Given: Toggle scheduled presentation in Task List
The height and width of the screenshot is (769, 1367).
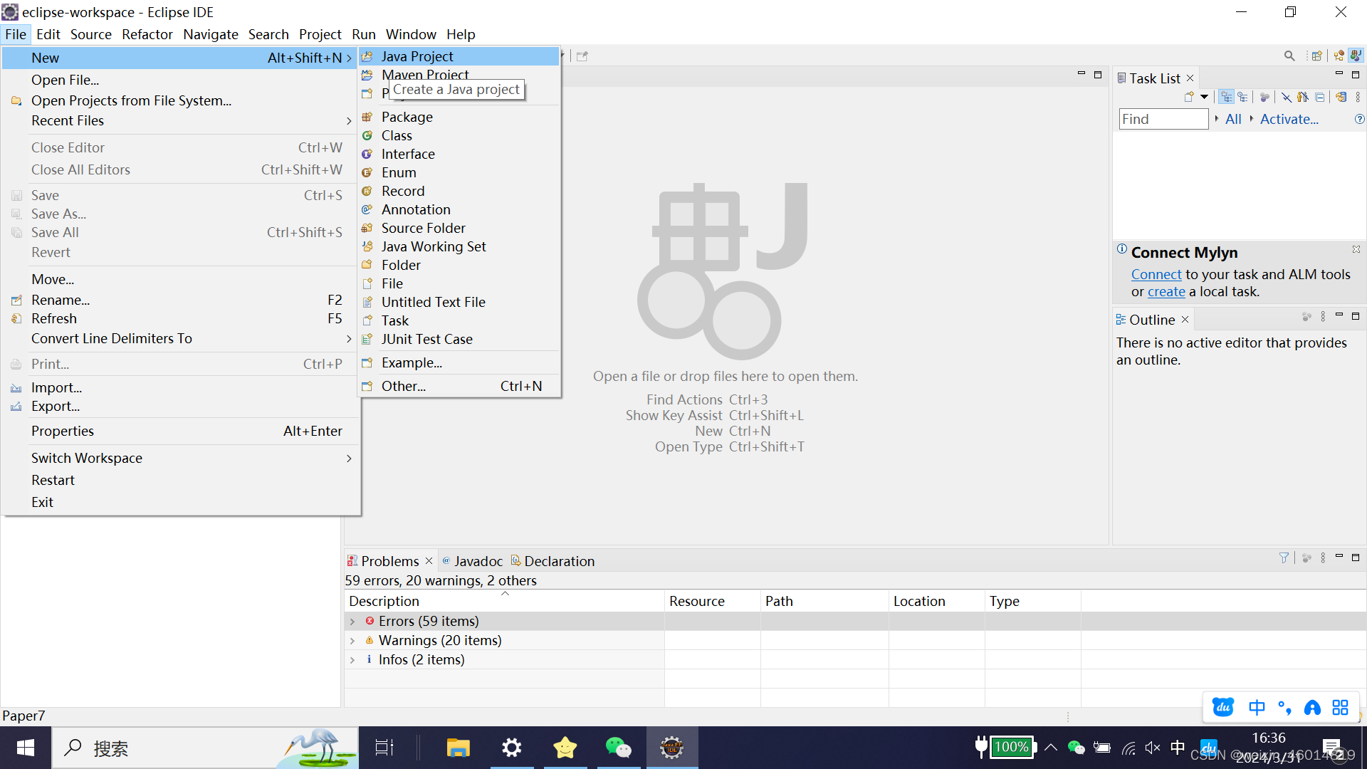Looking at the screenshot, I should [1243, 97].
